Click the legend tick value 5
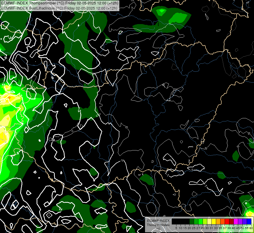254x233 pixels. [x=176, y=228]
